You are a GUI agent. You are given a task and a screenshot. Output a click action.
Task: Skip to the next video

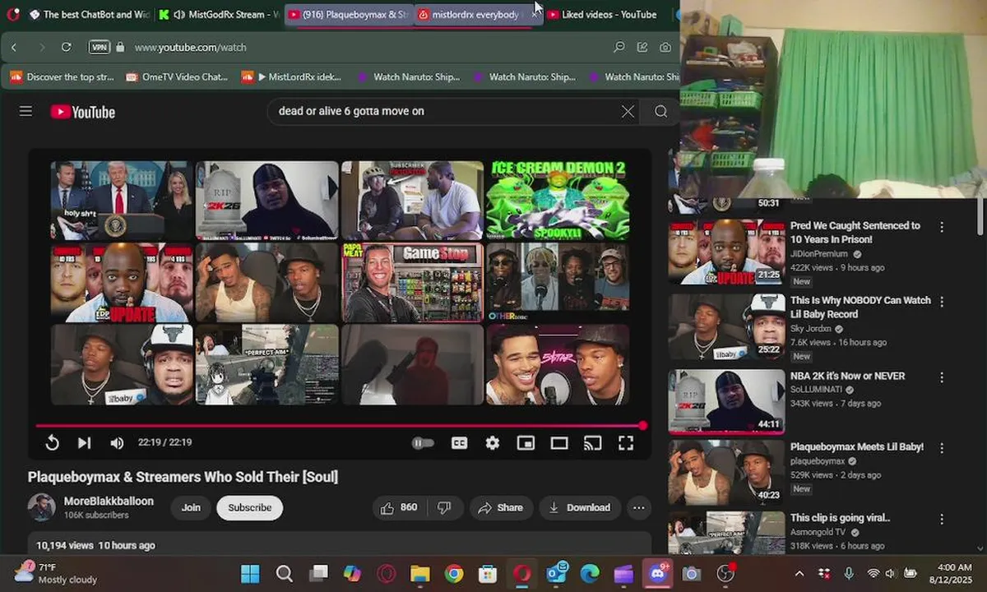(x=84, y=443)
